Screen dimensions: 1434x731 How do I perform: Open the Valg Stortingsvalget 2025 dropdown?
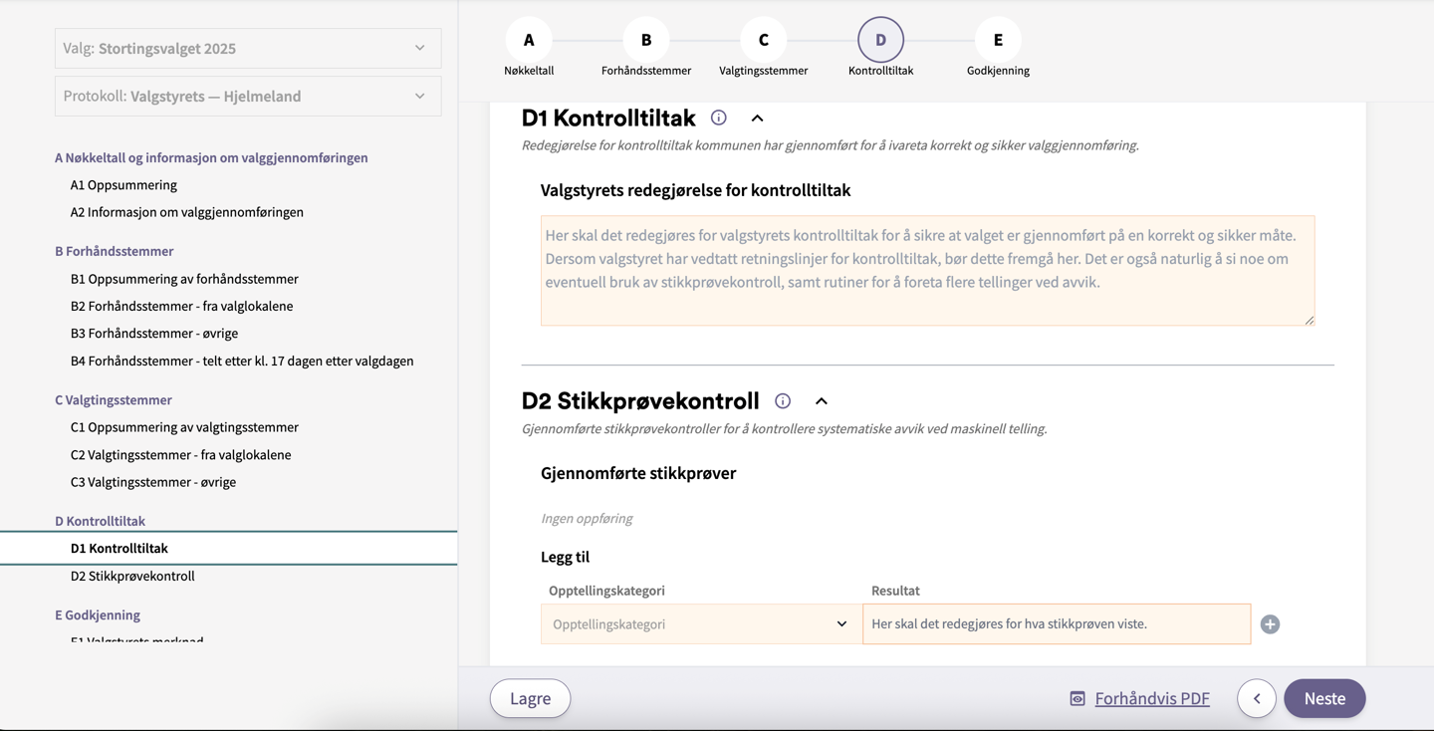pyautogui.click(x=248, y=48)
